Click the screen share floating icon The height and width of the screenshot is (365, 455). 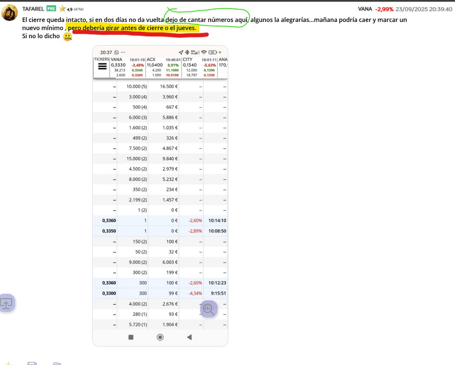[x=7, y=303]
